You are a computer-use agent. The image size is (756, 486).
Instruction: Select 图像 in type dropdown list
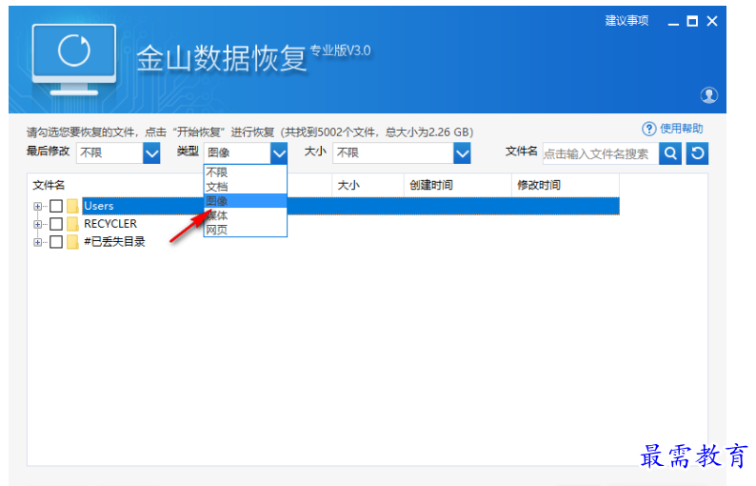tap(246, 201)
